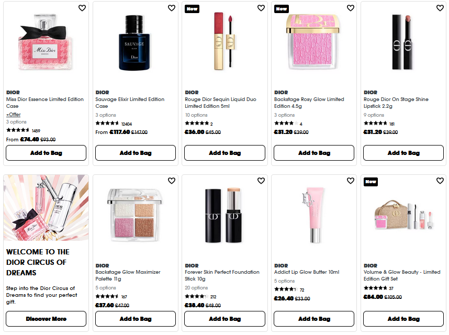The height and width of the screenshot is (335, 449).
Task: Click the heart icon on Miss Dior Essence
Action: coord(82,8)
